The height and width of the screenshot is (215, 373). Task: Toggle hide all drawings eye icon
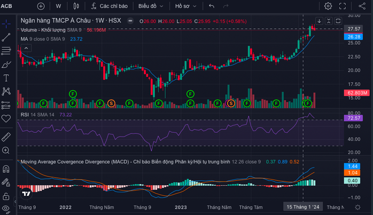coord(6,209)
